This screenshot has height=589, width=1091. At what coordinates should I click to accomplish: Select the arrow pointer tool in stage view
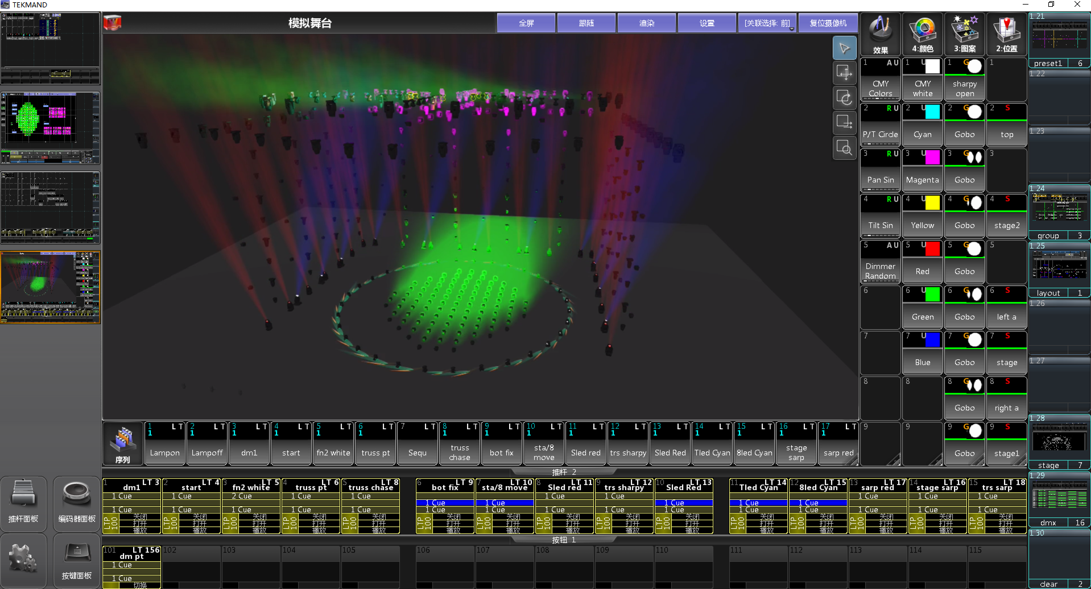pyautogui.click(x=845, y=48)
